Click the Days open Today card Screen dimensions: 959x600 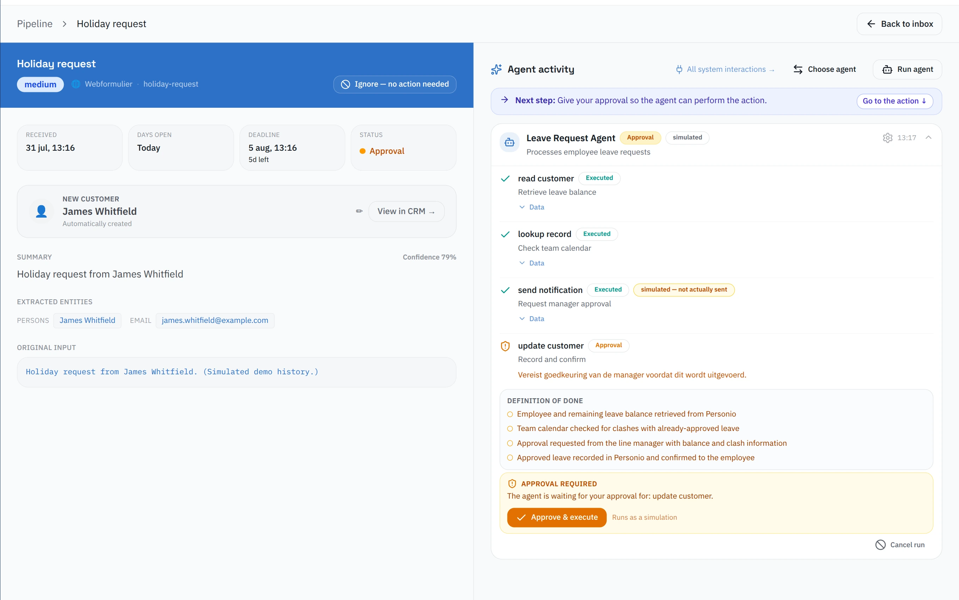click(181, 148)
